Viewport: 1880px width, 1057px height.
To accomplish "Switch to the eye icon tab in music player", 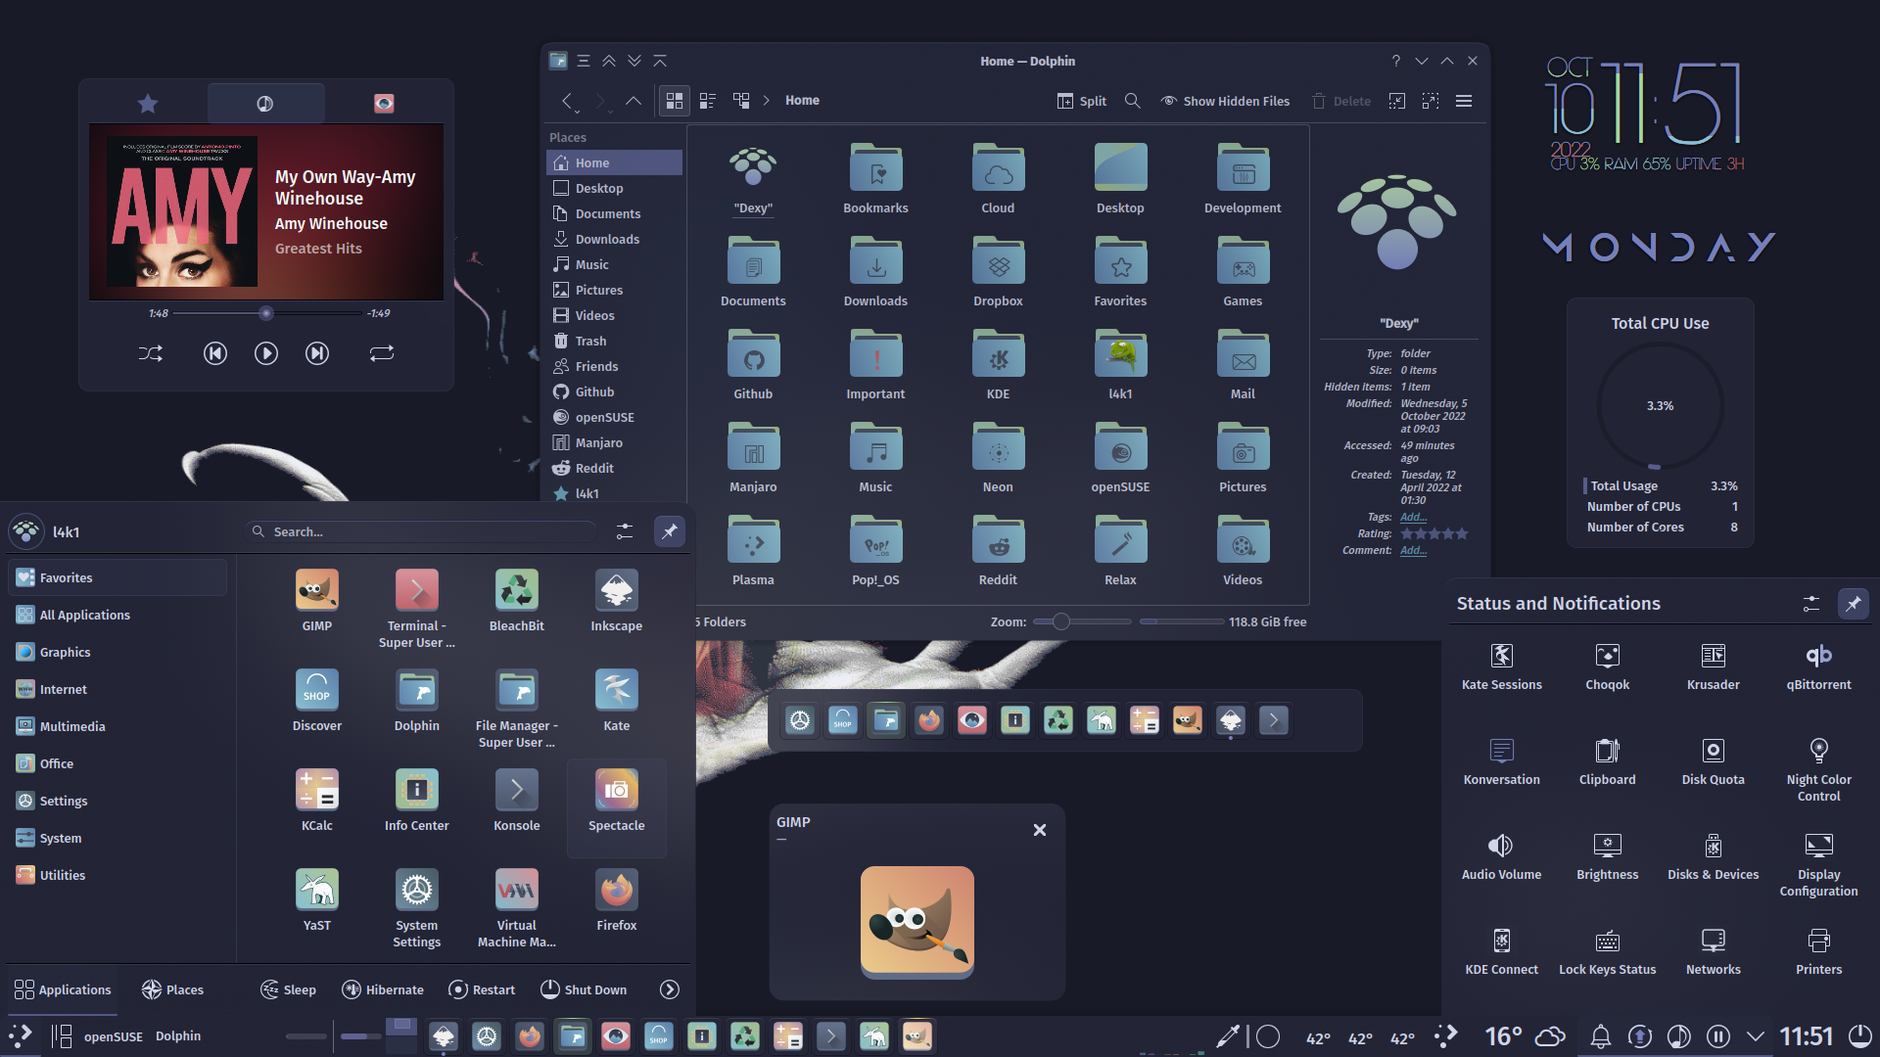I will (x=384, y=103).
